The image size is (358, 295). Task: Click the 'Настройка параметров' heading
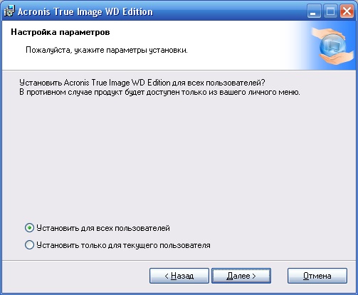[x=60, y=32]
